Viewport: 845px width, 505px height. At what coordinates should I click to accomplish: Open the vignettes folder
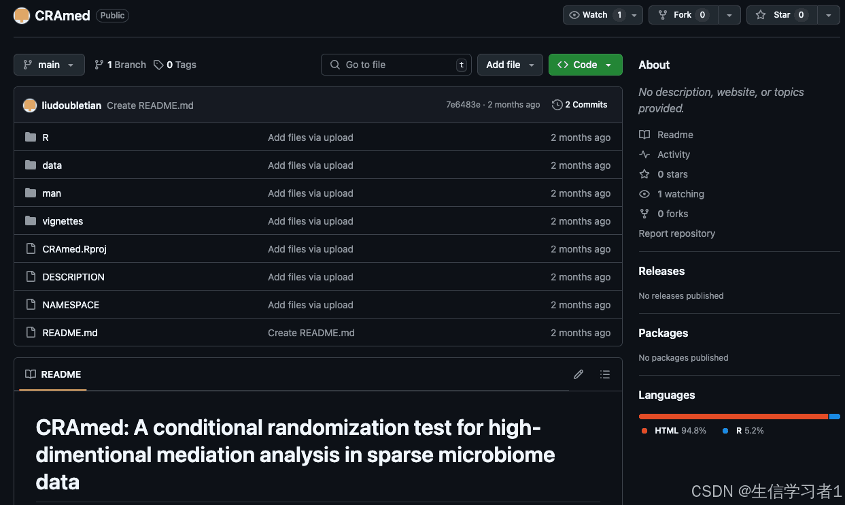(63, 221)
